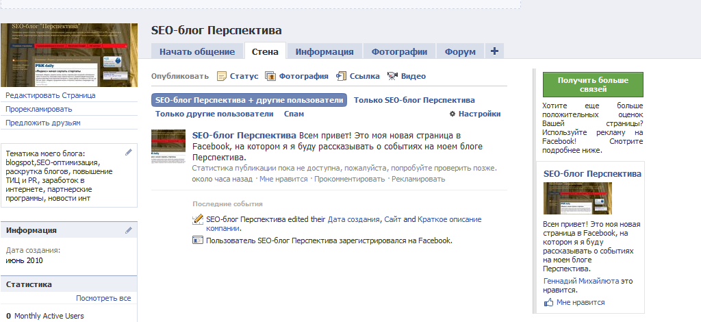Click the 'июнь 2010' date text
Image resolution: width=701 pixels, height=322 pixels.
(25, 261)
